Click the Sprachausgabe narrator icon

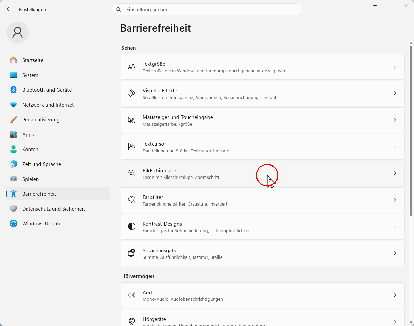(132, 253)
